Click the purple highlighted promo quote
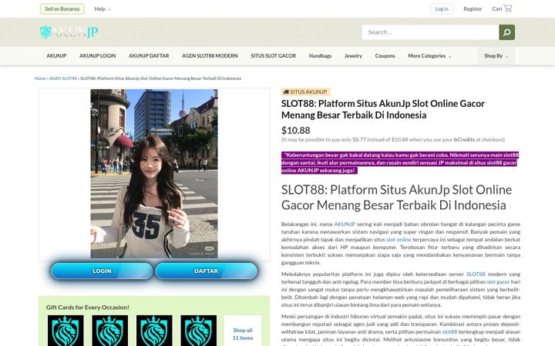 399,162
